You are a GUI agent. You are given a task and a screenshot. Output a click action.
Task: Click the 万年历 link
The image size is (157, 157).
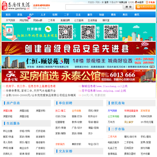tap(111, 122)
